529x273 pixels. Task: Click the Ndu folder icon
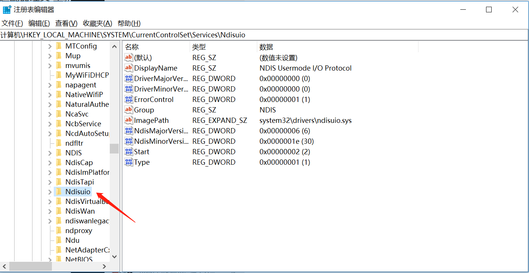[59, 240]
